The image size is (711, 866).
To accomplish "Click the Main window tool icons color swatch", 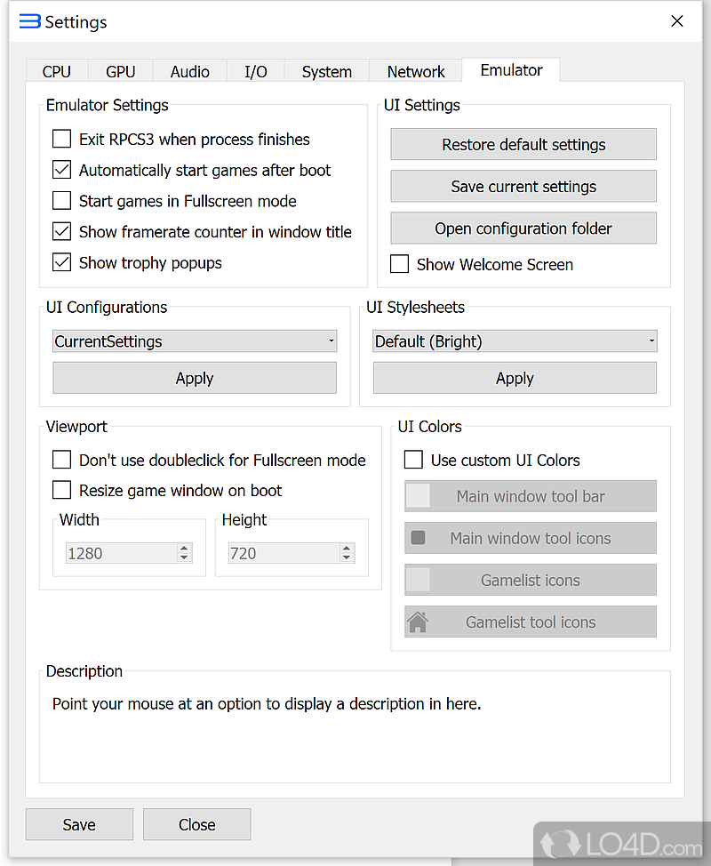I will click(x=418, y=538).
